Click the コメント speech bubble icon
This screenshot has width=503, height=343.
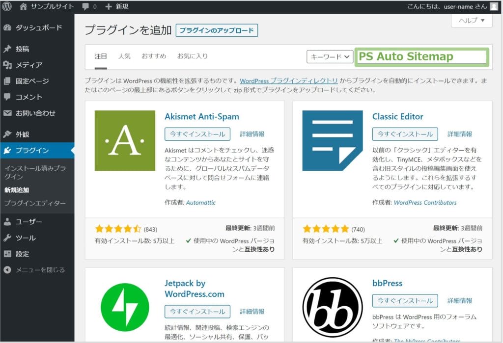tap(7, 97)
